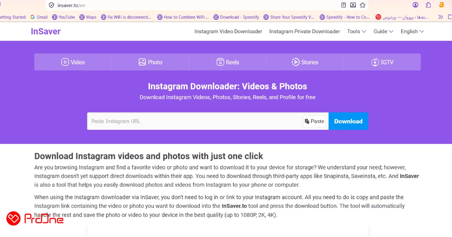Open Instagram Video Downloader menu link
Image resolution: width=452 pixels, height=237 pixels.
click(228, 31)
